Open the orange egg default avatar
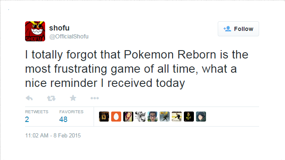 click(x=116, y=117)
